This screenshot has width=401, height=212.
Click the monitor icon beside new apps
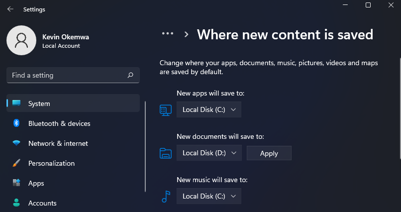[x=166, y=110]
